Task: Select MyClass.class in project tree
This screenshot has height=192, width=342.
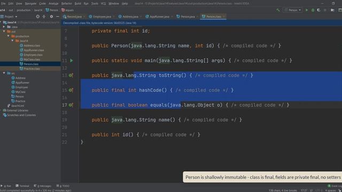Action: click(30, 59)
